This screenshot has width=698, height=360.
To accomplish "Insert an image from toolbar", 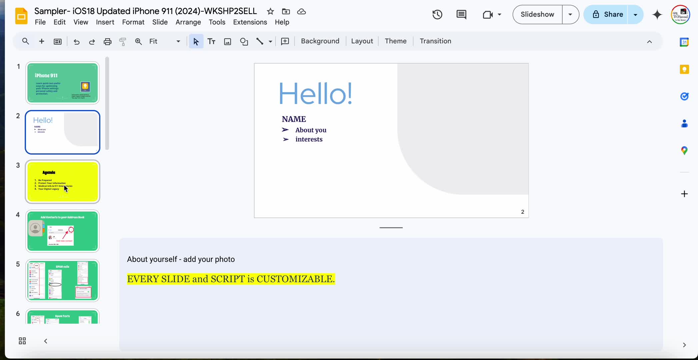I will [x=227, y=41].
